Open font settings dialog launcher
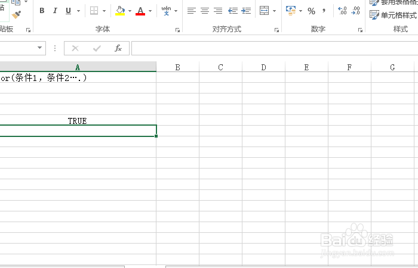Image resolution: width=418 pixels, height=268 pixels. (x=177, y=30)
